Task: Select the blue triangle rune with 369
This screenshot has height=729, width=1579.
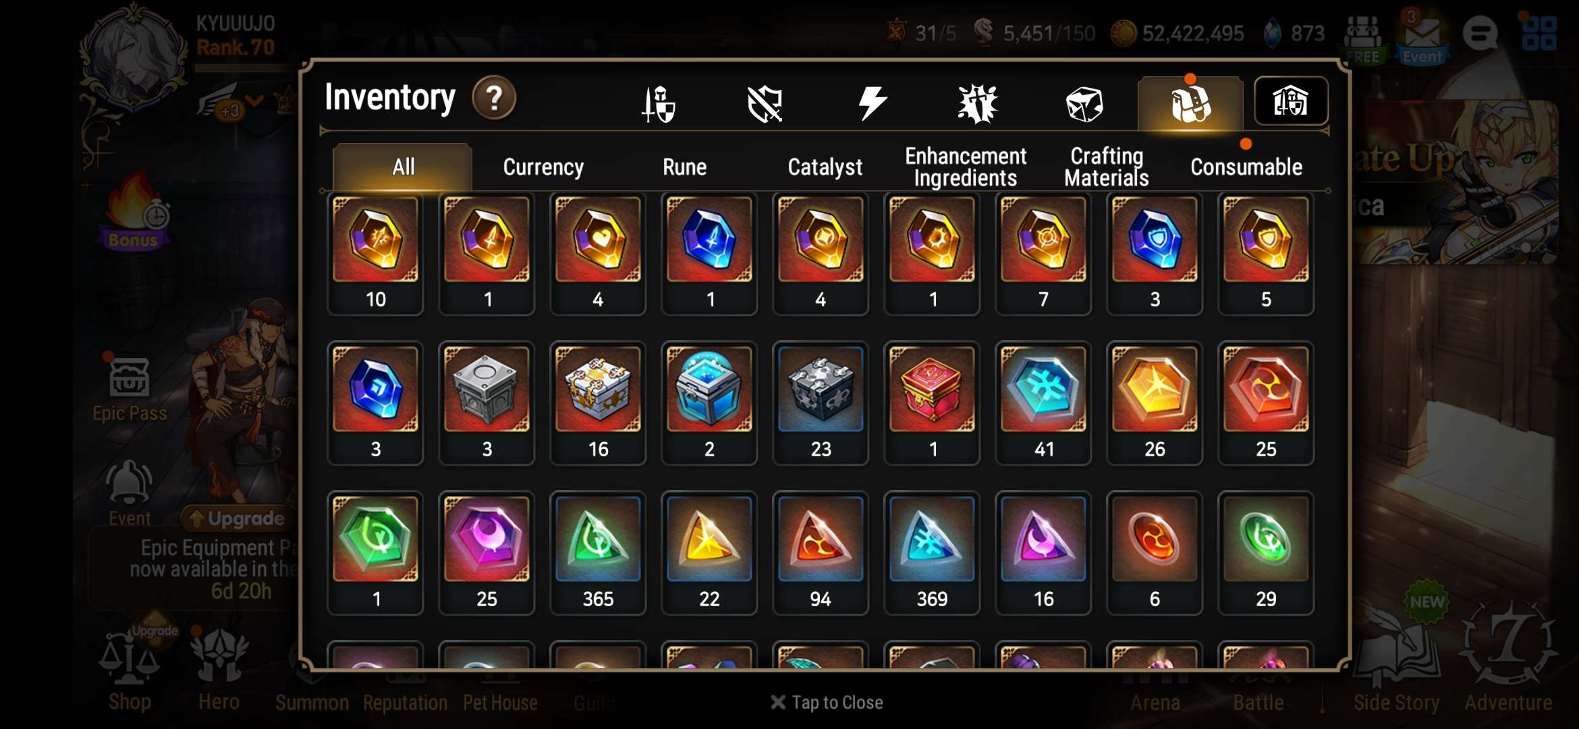Action: [x=932, y=553]
